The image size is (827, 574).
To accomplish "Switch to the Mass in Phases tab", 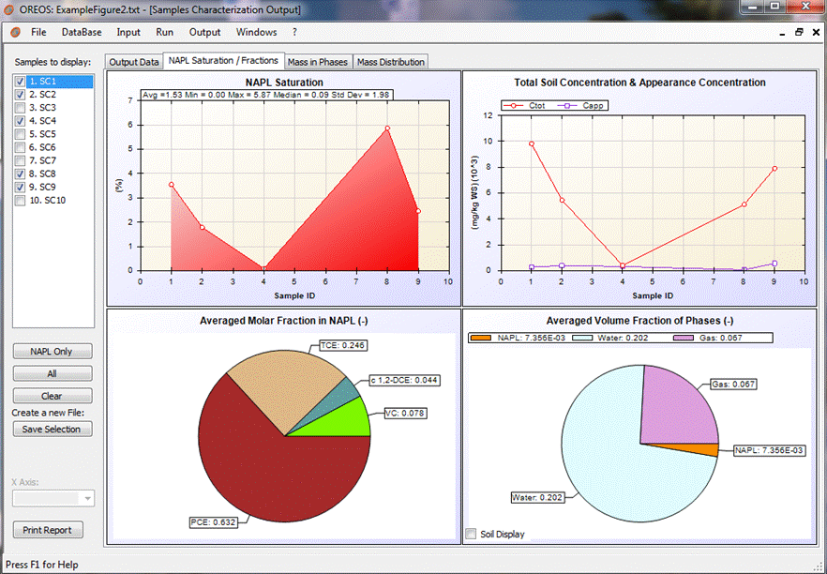I will (318, 62).
